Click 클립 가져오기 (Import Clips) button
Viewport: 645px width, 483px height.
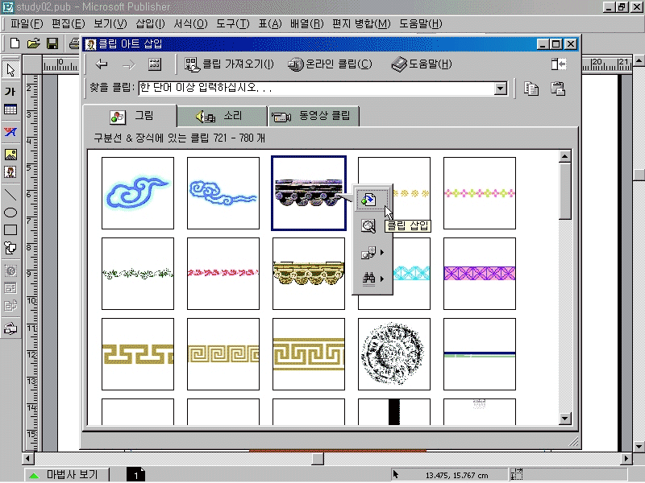230,64
